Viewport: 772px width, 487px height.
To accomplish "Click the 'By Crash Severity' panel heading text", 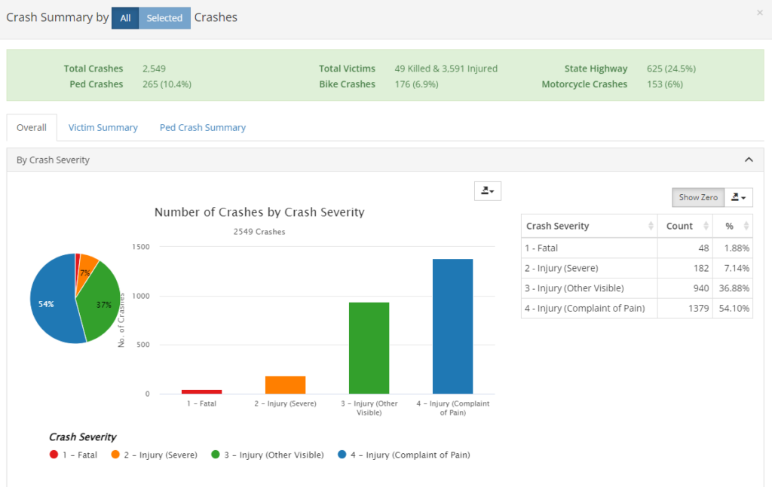I will [54, 160].
